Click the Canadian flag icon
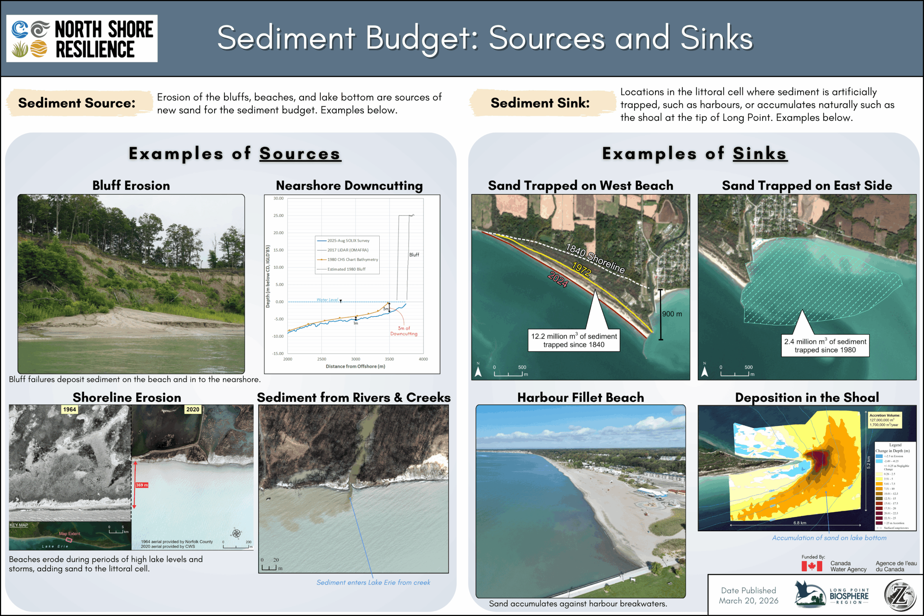Viewport: 924px width, 616px height. [812, 566]
